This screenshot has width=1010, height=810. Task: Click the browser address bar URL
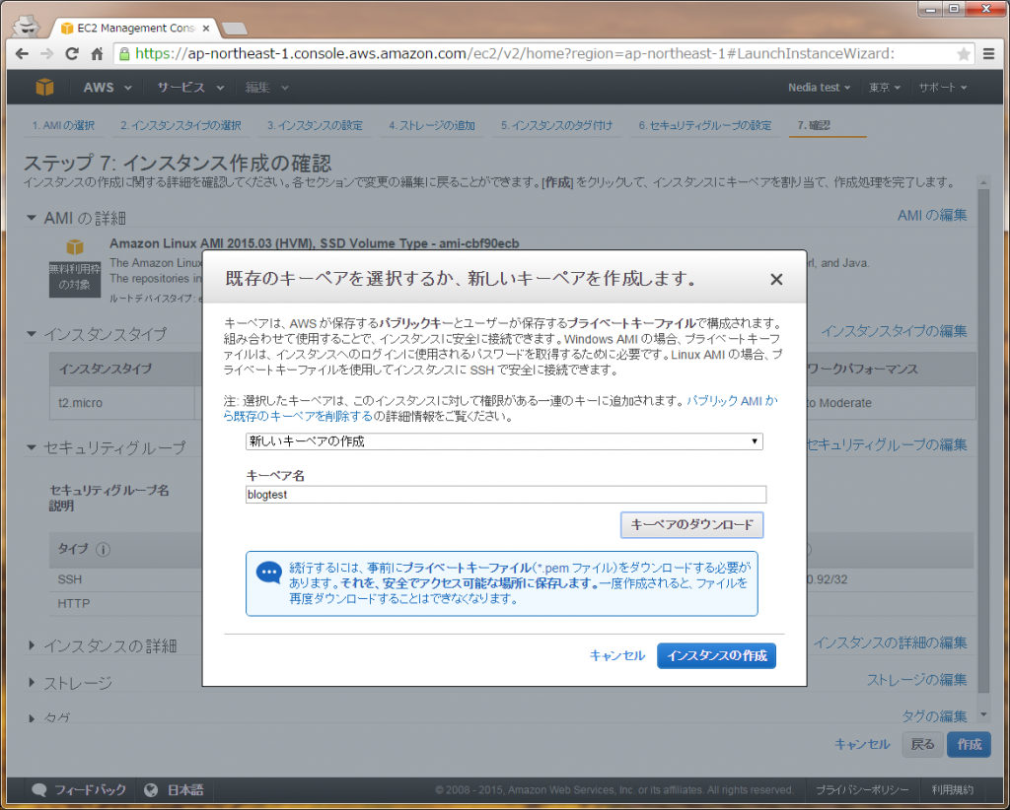[x=515, y=54]
